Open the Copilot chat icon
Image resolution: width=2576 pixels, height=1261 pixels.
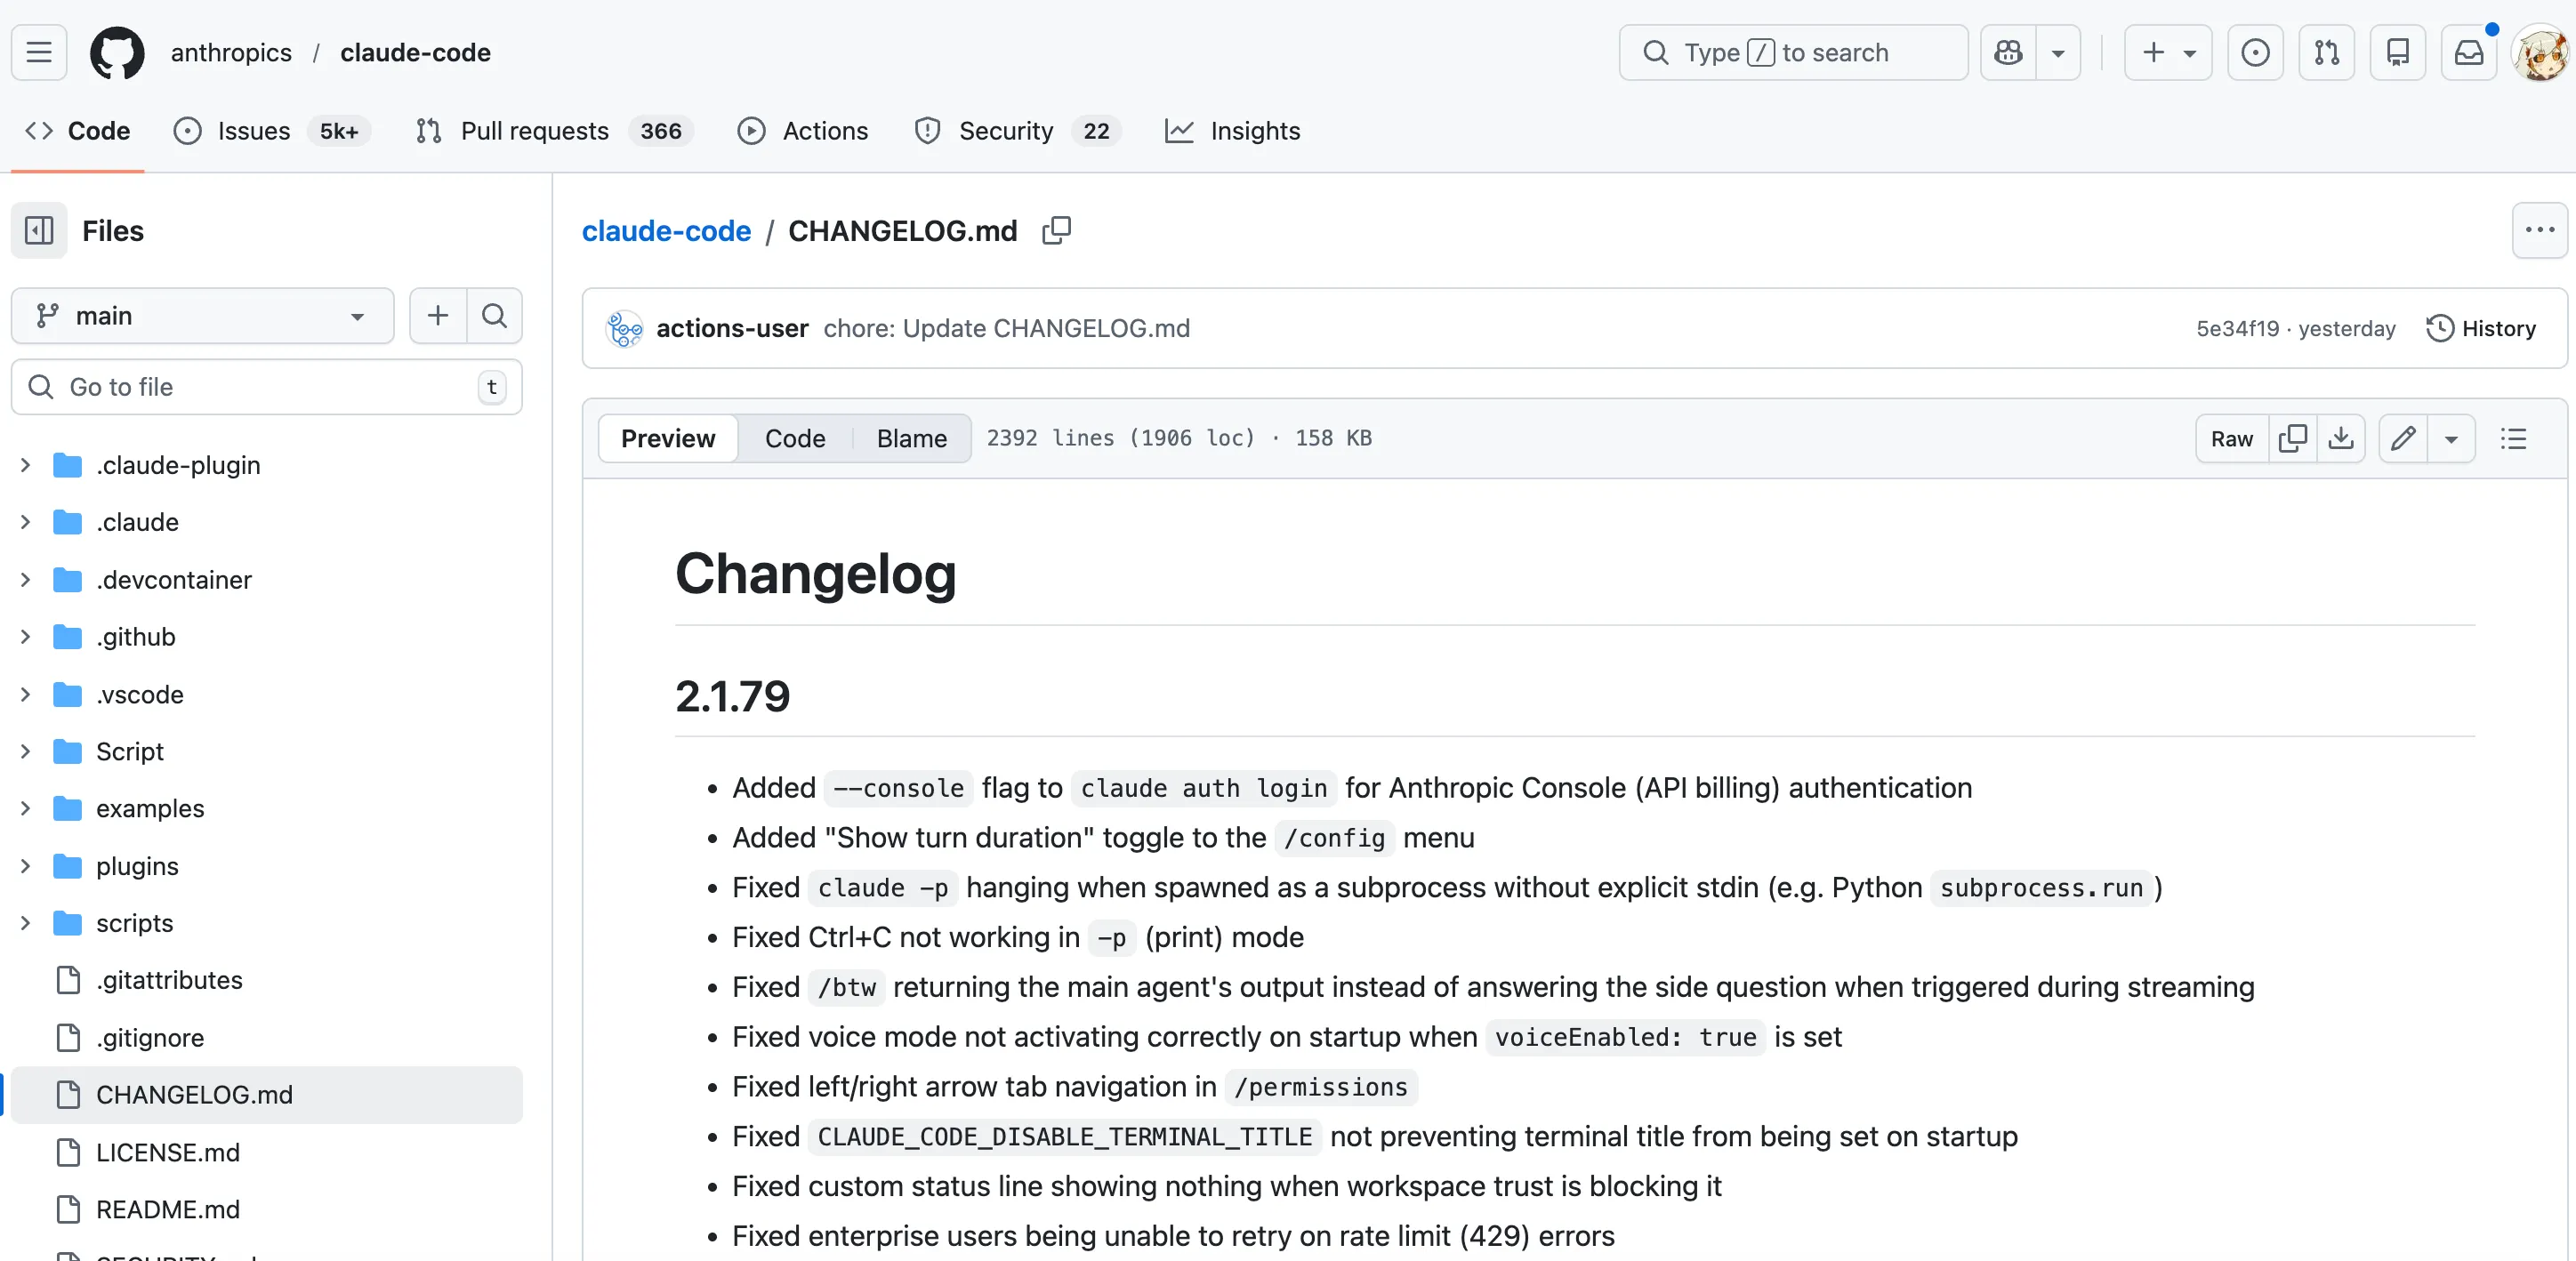point(2008,52)
